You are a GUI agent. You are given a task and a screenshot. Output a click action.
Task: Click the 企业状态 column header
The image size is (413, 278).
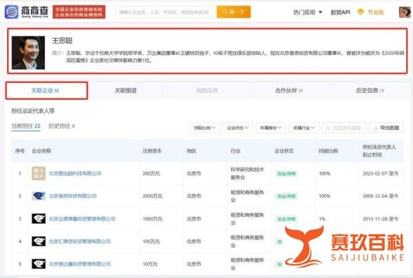click(284, 151)
